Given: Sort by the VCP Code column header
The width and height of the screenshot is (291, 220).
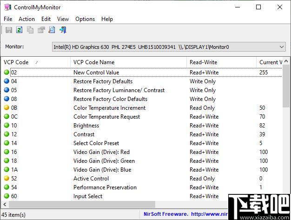Looking at the screenshot, I should pos(36,62).
